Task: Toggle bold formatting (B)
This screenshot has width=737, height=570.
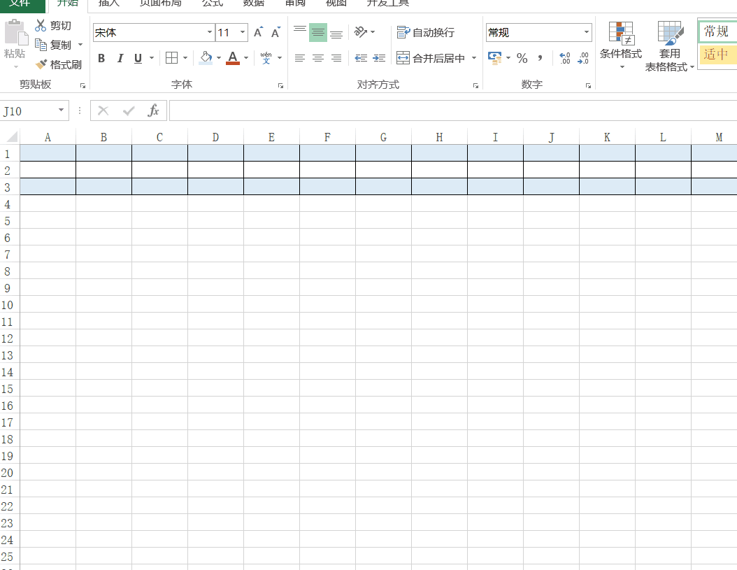Action: click(101, 58)
